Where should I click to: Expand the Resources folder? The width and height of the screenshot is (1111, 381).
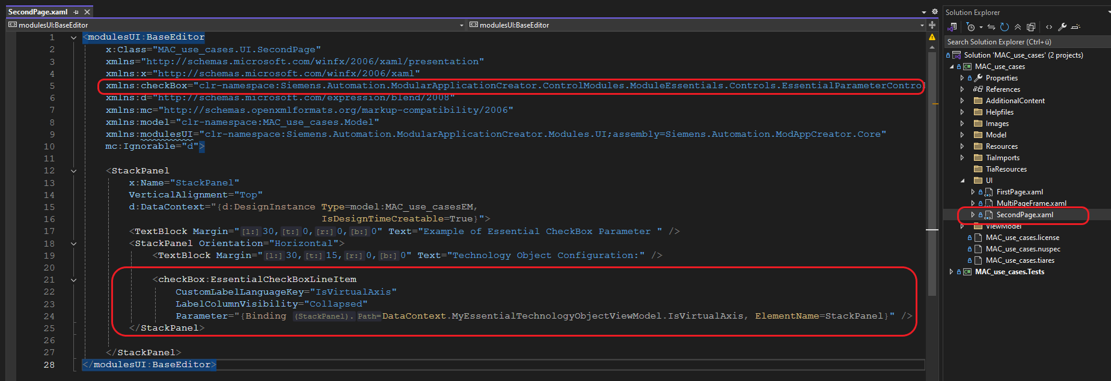tap(962, 146)
